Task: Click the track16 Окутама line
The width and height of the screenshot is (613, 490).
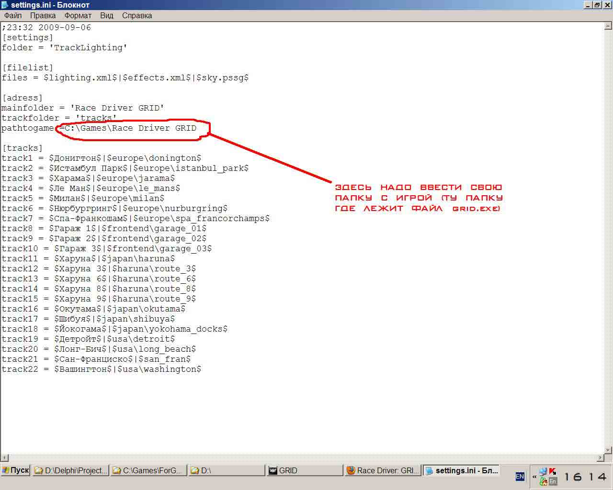Action: click(93, 309)
